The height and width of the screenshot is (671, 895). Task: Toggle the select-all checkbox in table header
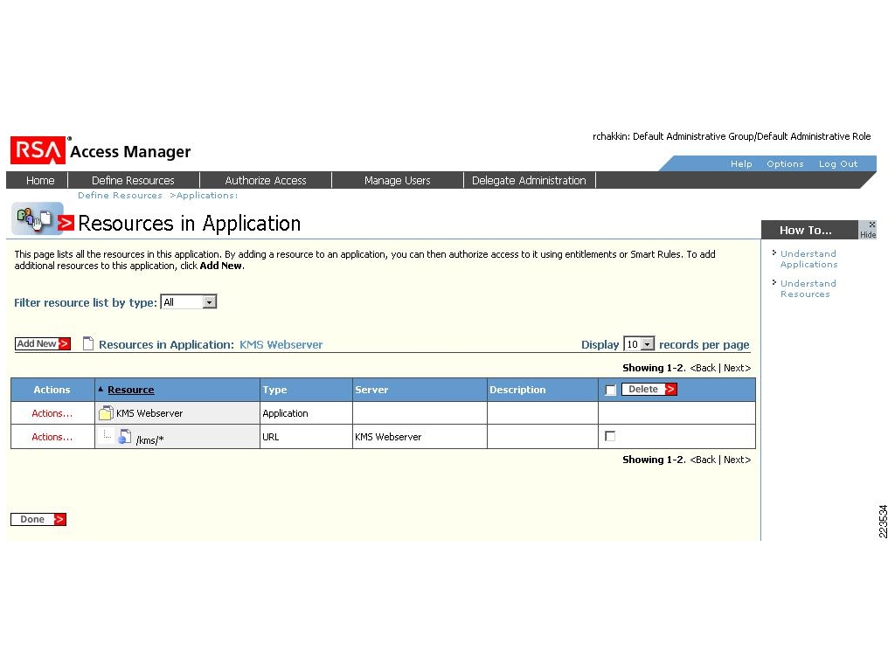(610, 390)
